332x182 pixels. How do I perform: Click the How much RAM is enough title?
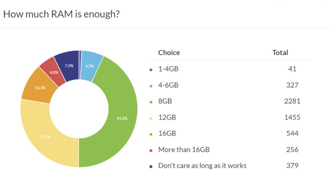pos(61,14)
